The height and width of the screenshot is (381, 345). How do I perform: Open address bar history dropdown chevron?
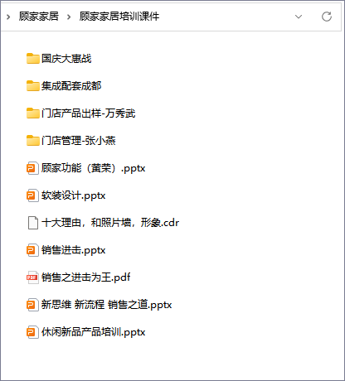299,17
